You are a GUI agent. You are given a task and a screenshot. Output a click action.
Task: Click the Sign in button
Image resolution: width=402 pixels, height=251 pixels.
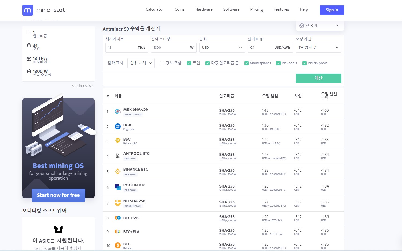tap(332, 10)
